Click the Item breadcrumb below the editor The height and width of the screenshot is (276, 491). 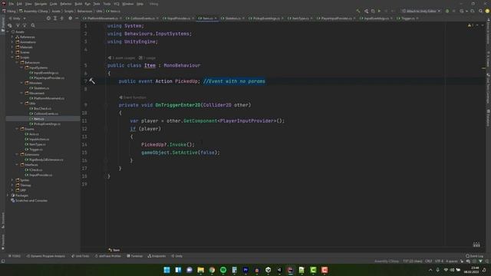[114, 250]
